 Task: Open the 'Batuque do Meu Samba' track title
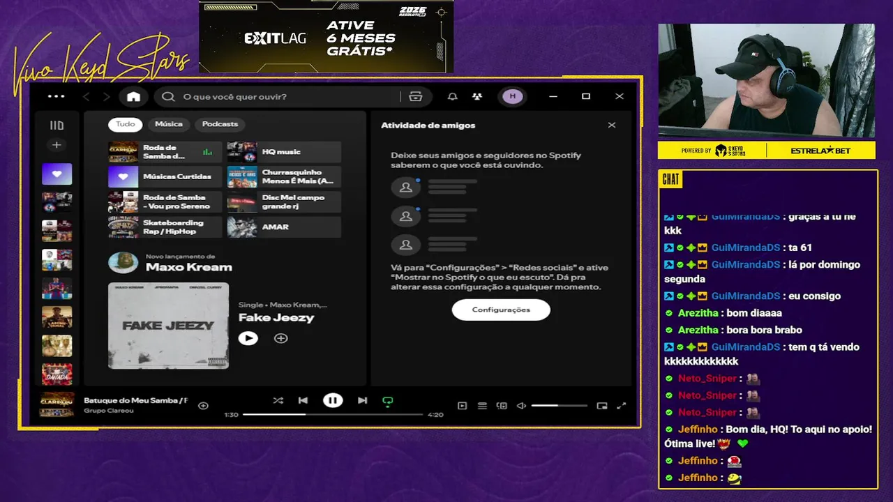[135, 401]
